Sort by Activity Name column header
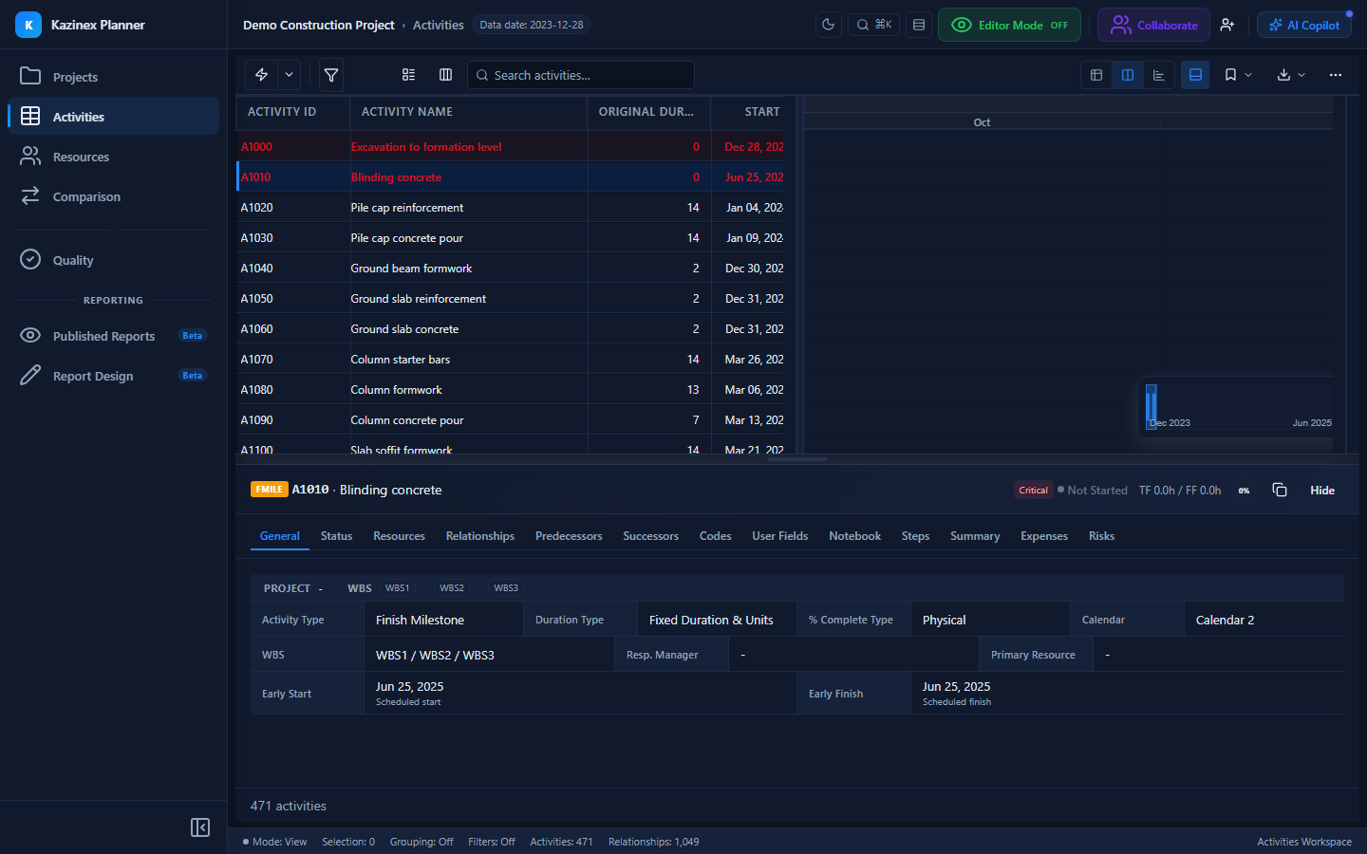This screenshot has height=854, width=1367. [469, 112]
